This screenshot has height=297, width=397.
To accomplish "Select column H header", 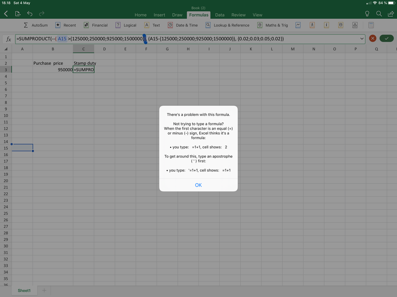I will [x=188, y=49].
